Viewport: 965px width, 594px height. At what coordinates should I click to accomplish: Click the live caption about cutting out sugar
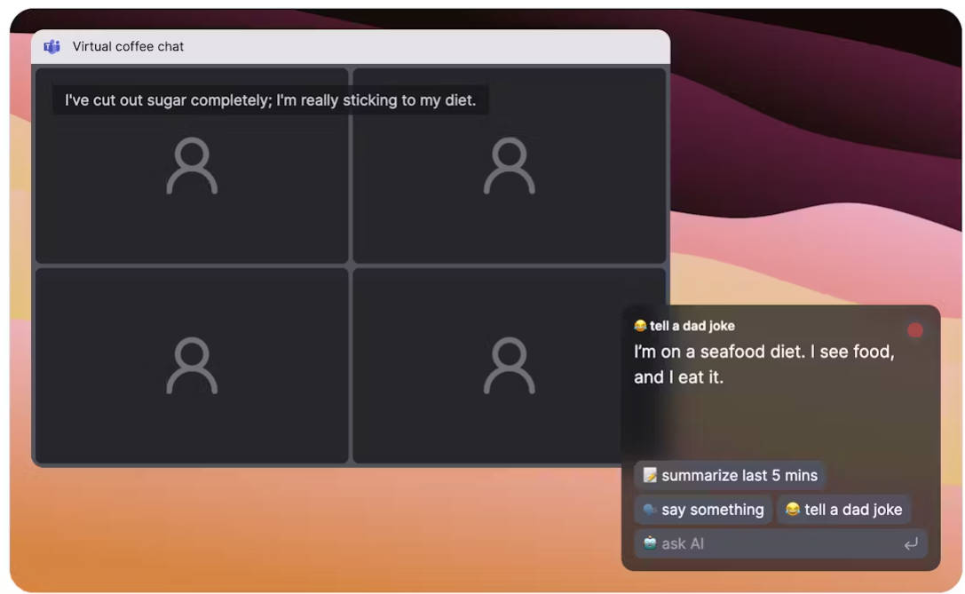coord(271,100)
